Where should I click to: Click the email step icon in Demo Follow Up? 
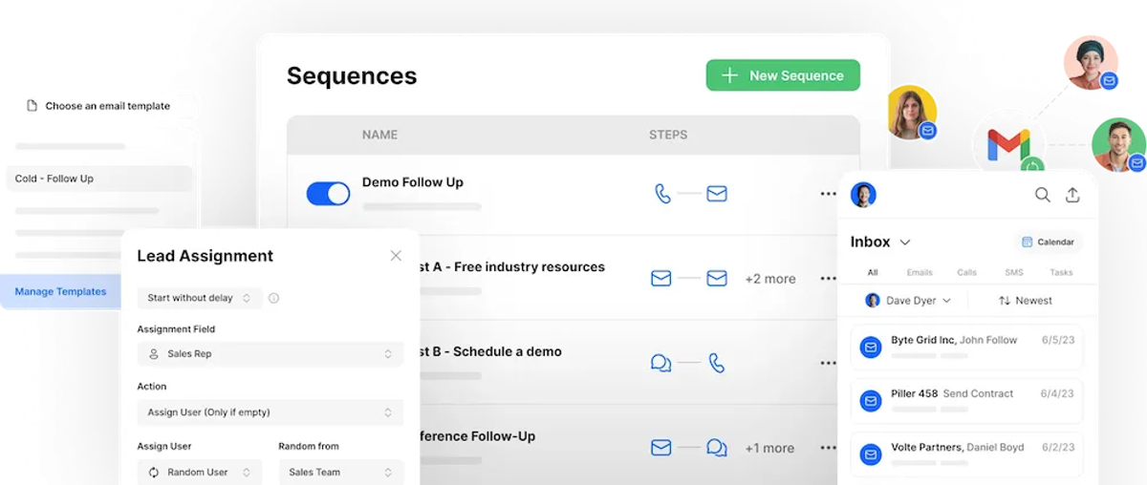(717, 194)
